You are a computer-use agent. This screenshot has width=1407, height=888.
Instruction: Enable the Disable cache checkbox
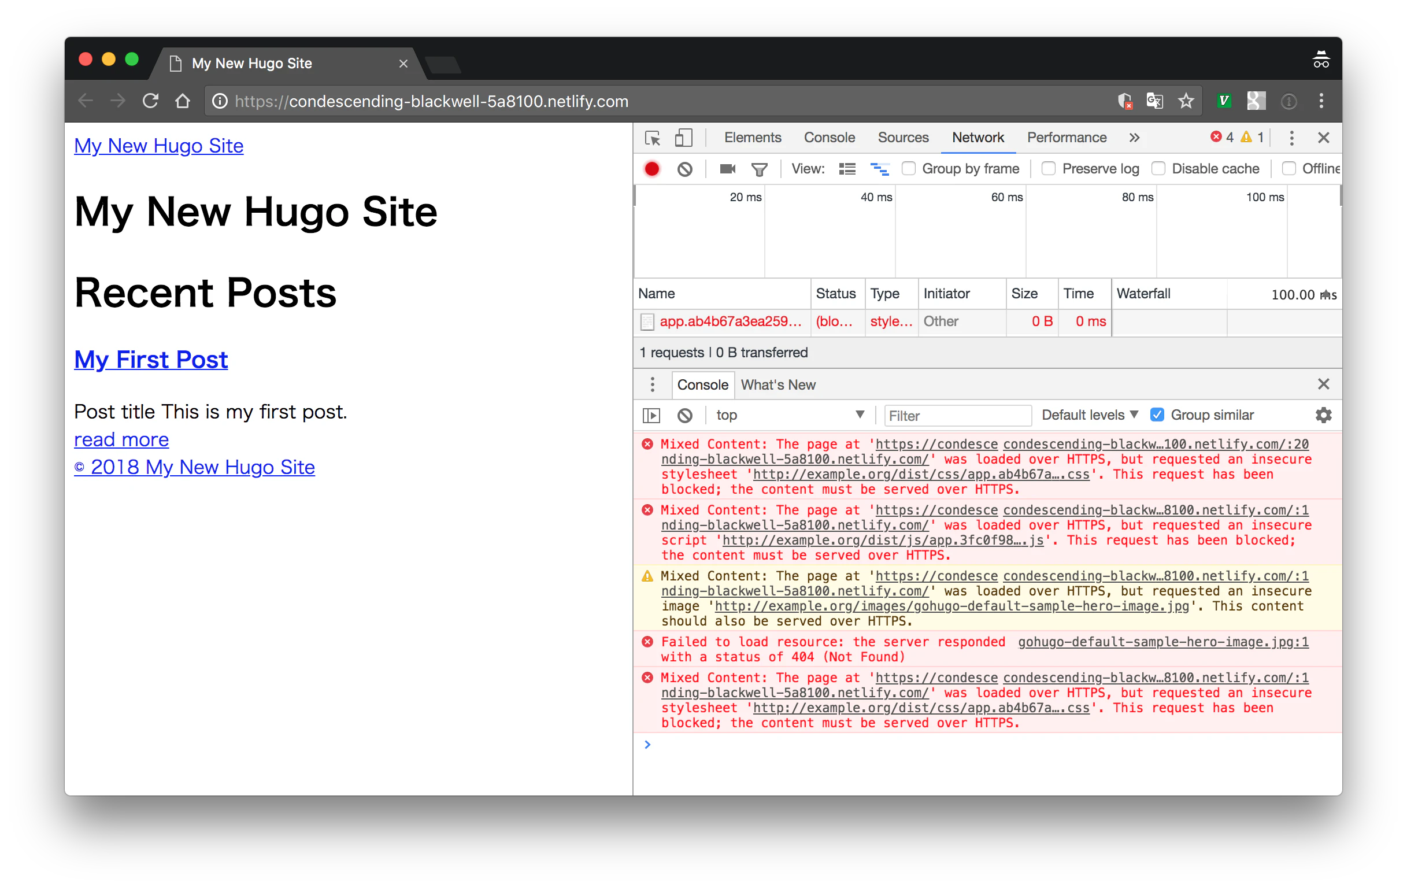tap(1158, 169)
